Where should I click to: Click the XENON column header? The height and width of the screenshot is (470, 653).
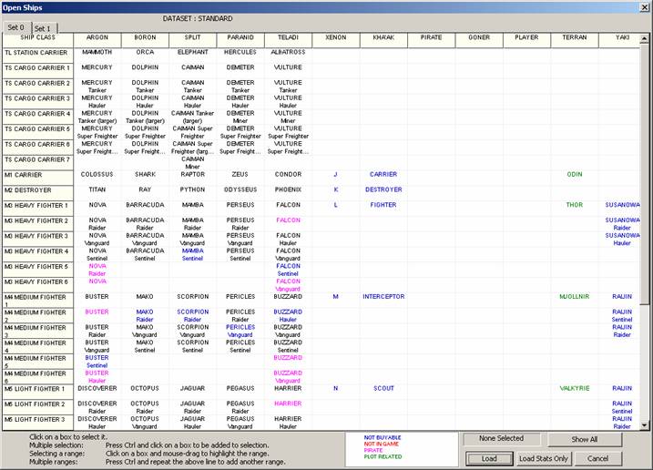coord(335,38)
